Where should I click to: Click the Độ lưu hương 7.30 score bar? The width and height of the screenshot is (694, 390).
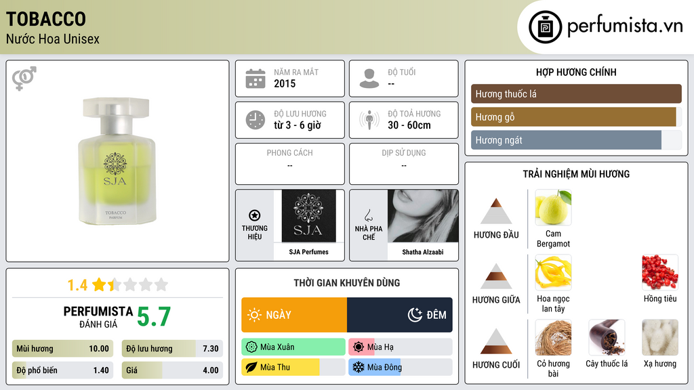pos(172,349)
